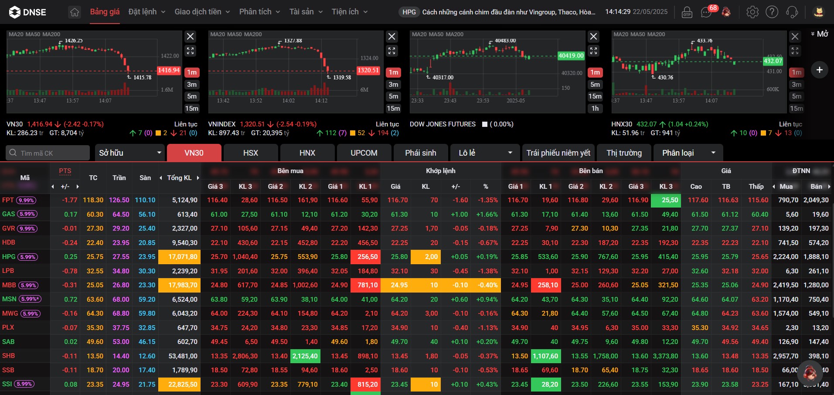The width and height of the screenshot is (834, 395).
Task: Click the PTS column header link
Action: tap(65, 171)
